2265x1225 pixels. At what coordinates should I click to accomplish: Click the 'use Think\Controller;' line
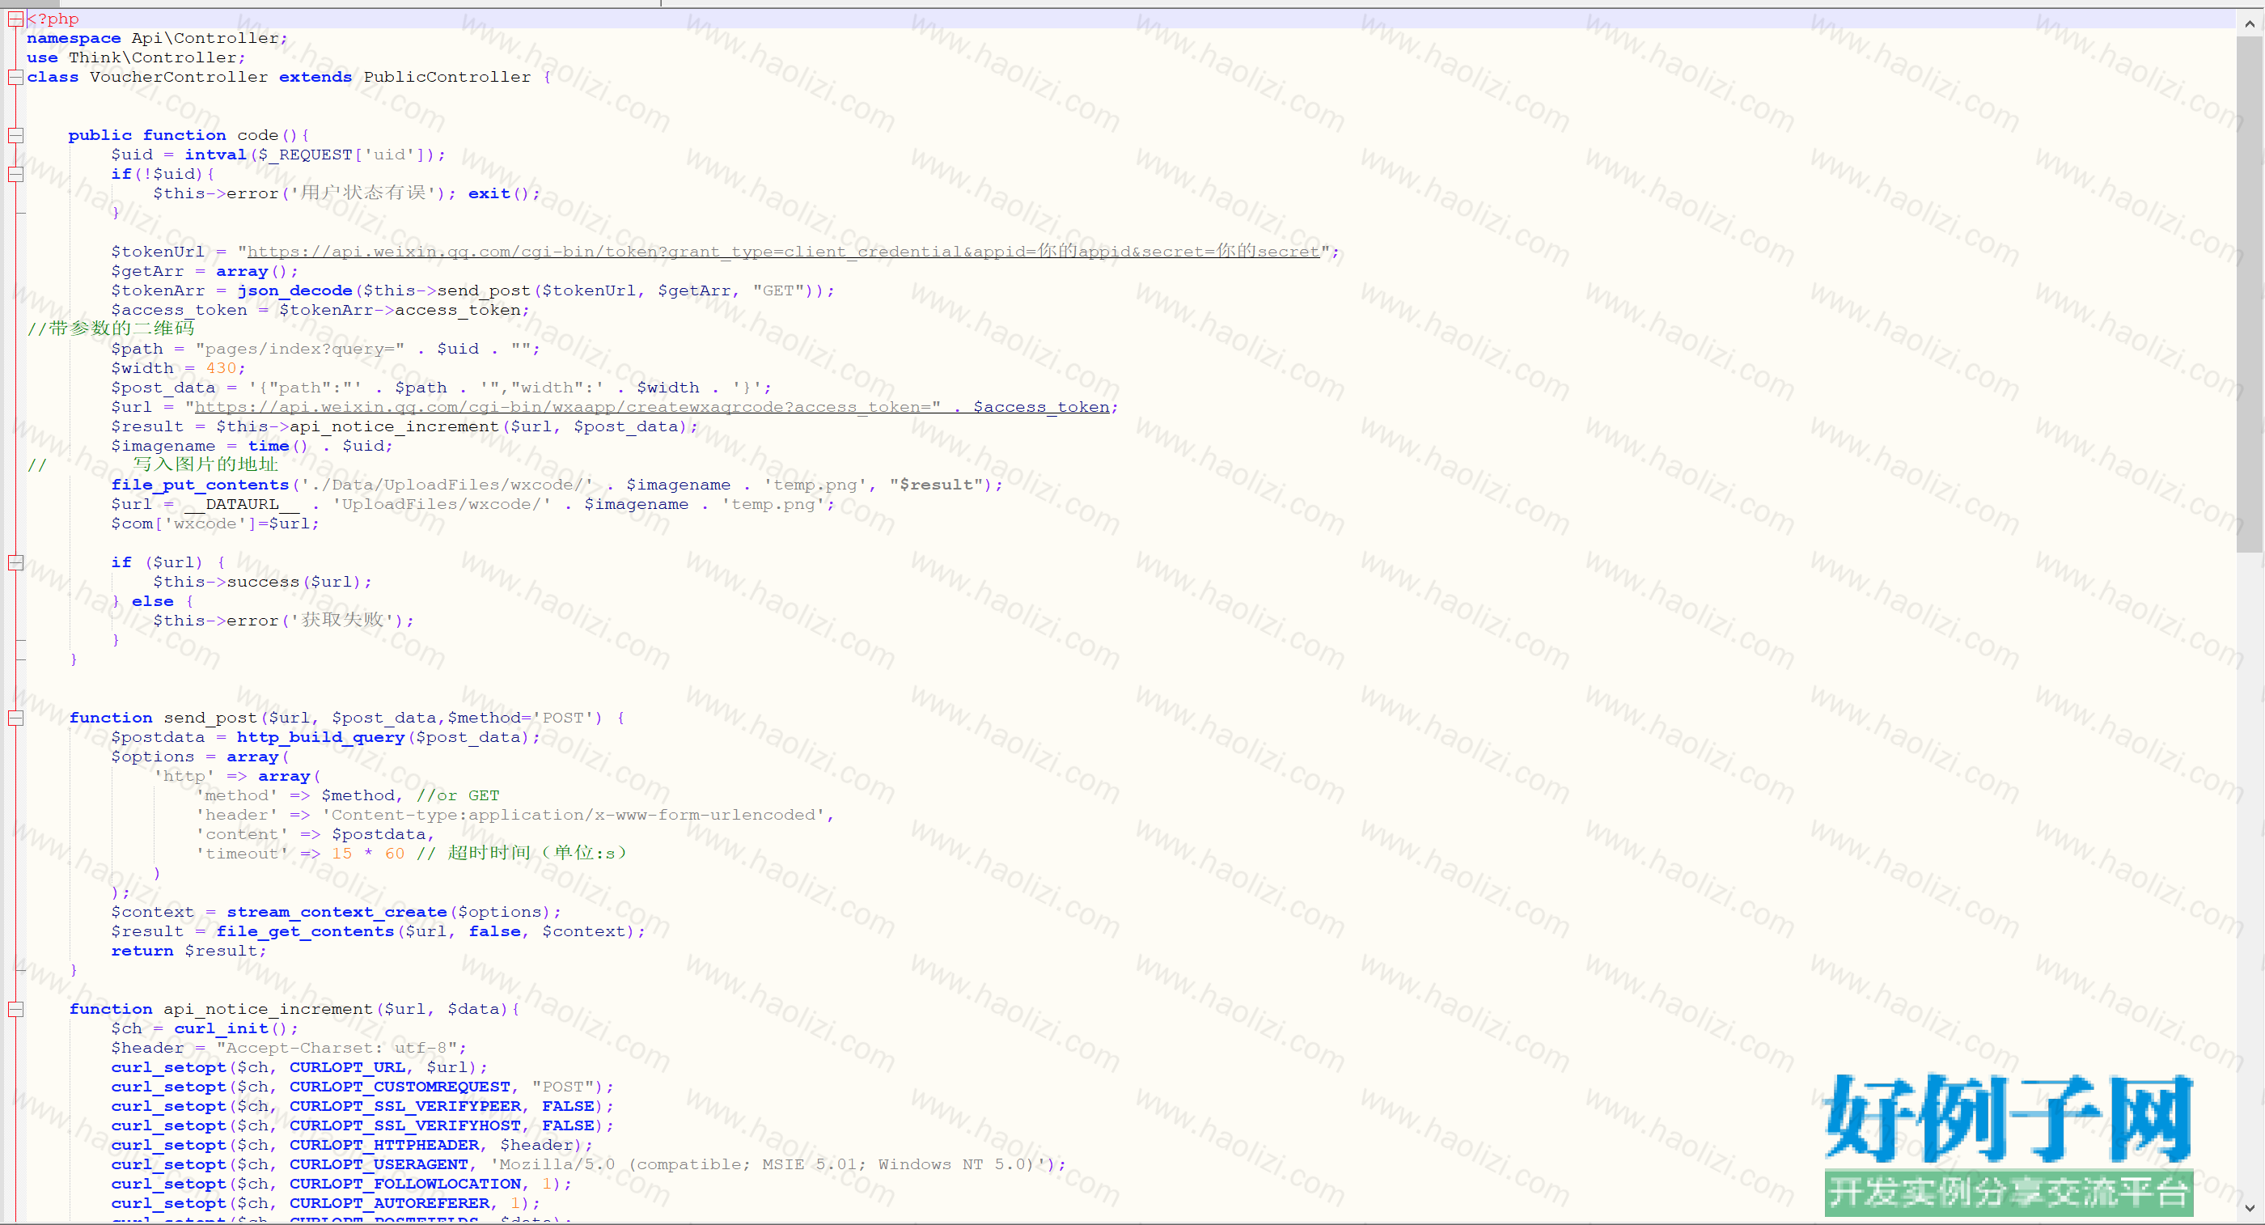pos(136,58)
